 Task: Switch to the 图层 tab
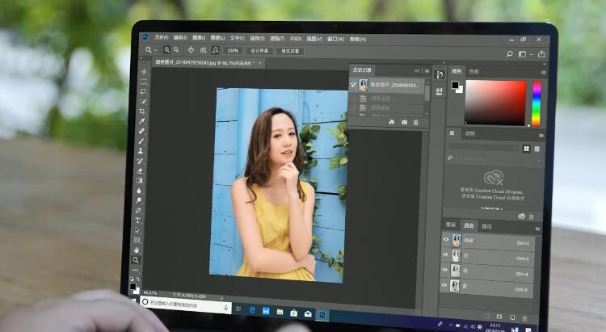[451, 225]
